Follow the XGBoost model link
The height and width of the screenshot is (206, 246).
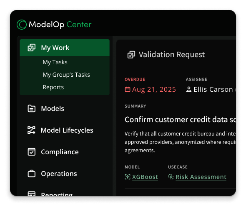click(145, 177)
